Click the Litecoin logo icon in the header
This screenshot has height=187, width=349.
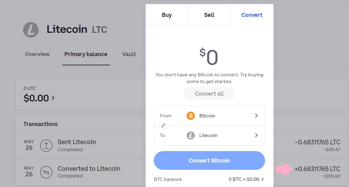[31, 30]
